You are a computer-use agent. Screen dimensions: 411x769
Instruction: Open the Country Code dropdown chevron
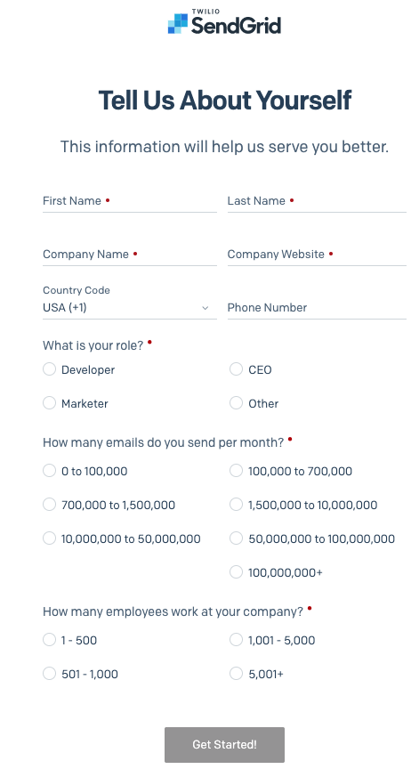205,308
